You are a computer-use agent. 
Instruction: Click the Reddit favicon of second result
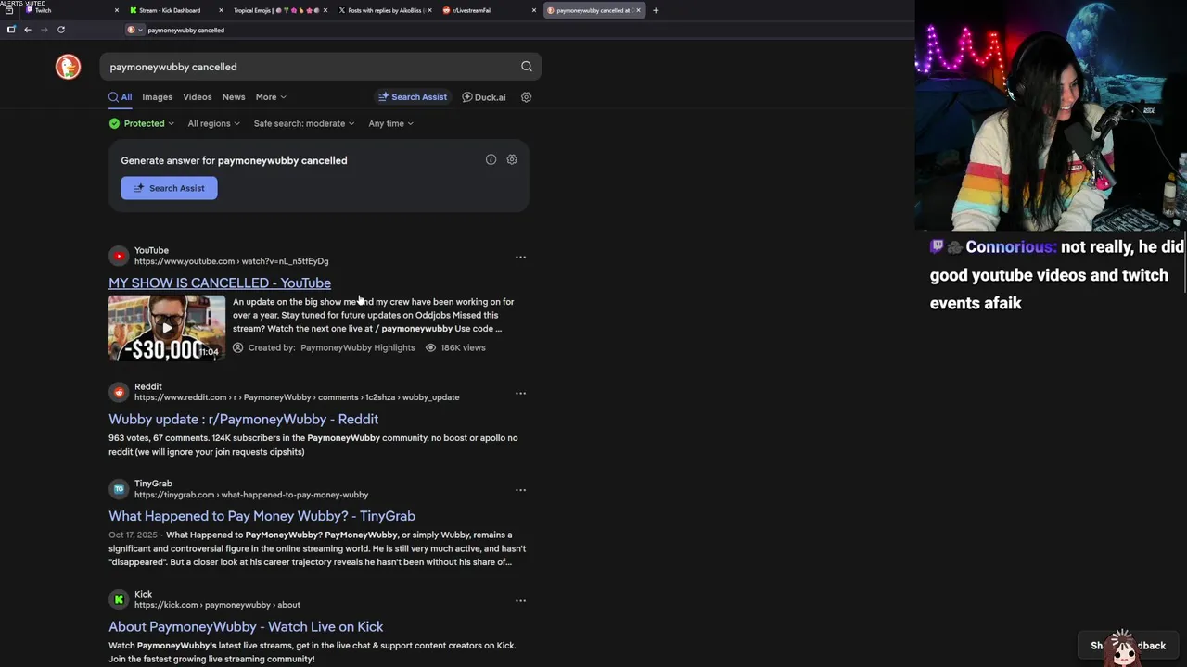119,392
